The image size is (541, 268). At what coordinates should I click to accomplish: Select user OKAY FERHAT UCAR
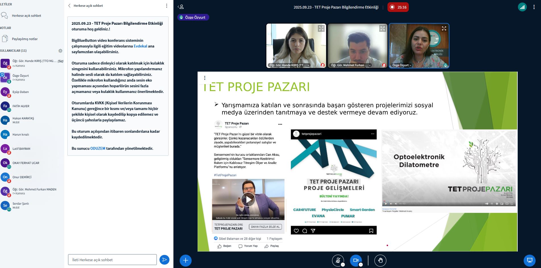[32, 163]
